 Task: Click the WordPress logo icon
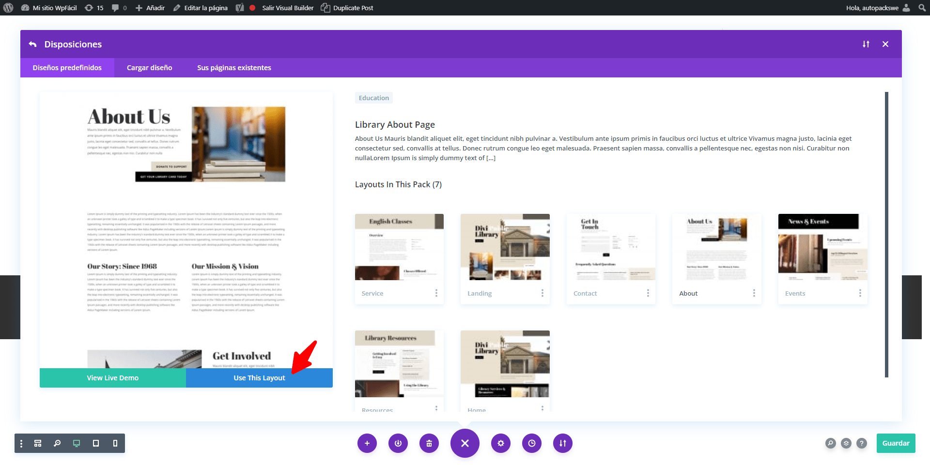point(8,8)
